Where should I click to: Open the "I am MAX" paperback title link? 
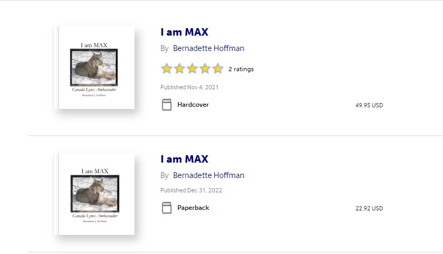tap(184, 159)
